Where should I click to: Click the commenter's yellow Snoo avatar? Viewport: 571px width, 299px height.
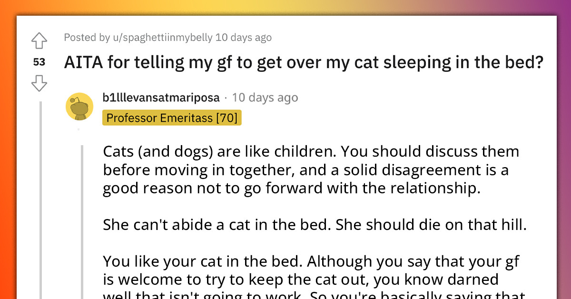click(79, 106)
